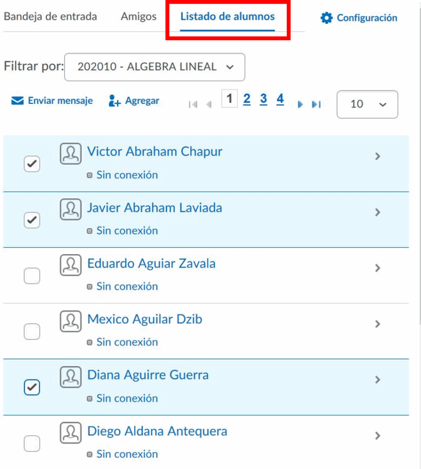Select Eduardo Aguiar Zavala's checkbox
Screen dimensions: 421x469
point(32,276)
